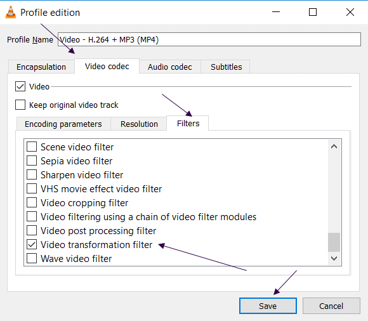The height and width of the screenshot is (321, 368).
Task: Enable VHS movie effect video filter
Action: click(x=32, y=188)
